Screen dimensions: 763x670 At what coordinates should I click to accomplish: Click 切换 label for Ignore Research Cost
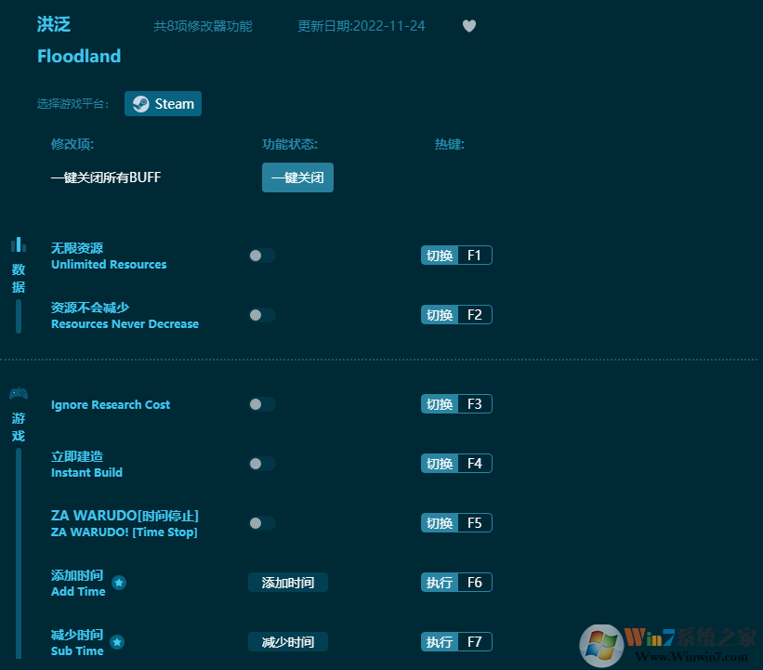tap(440, 404)
